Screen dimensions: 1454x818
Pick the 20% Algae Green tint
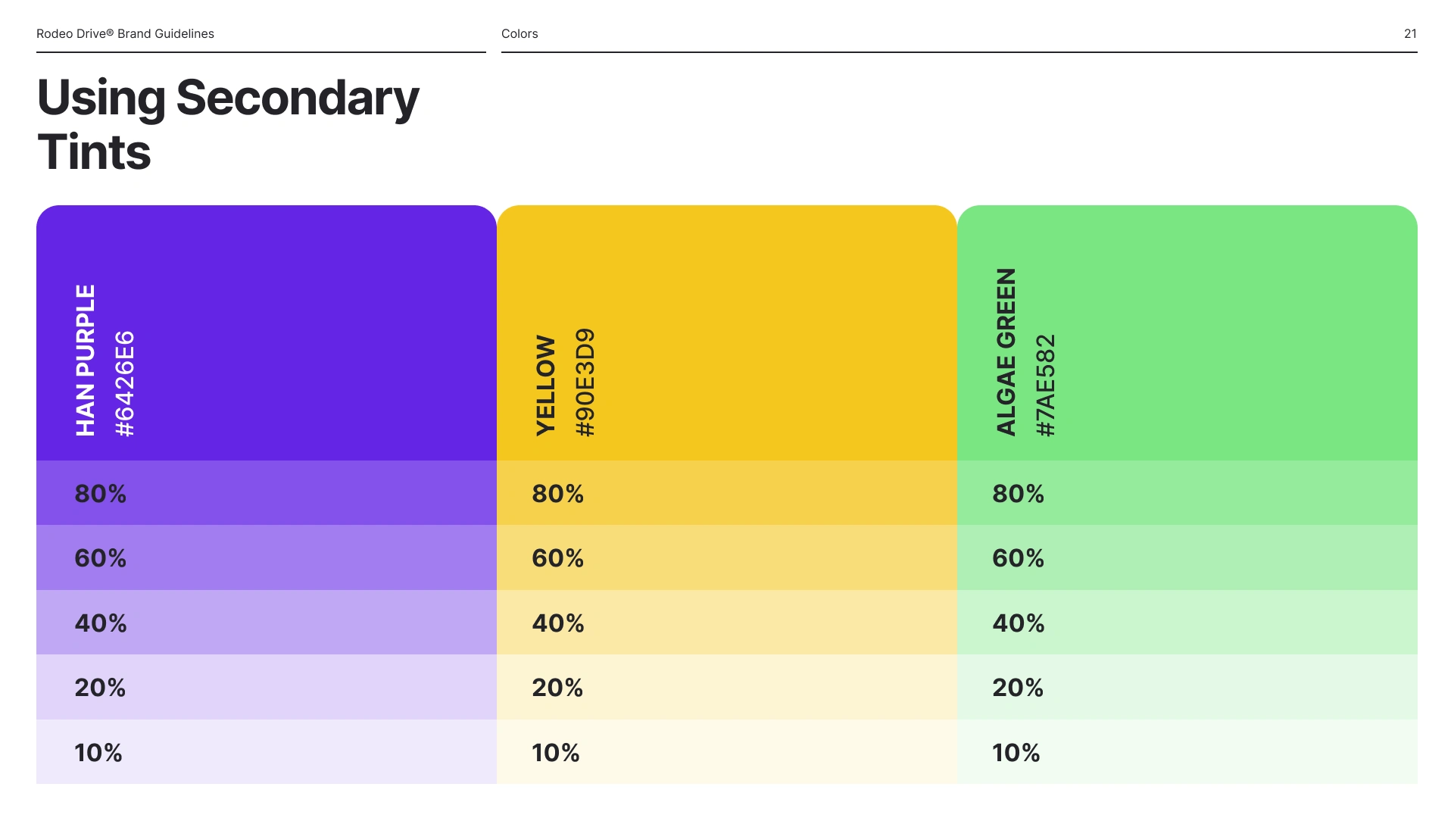(1187, 687)
